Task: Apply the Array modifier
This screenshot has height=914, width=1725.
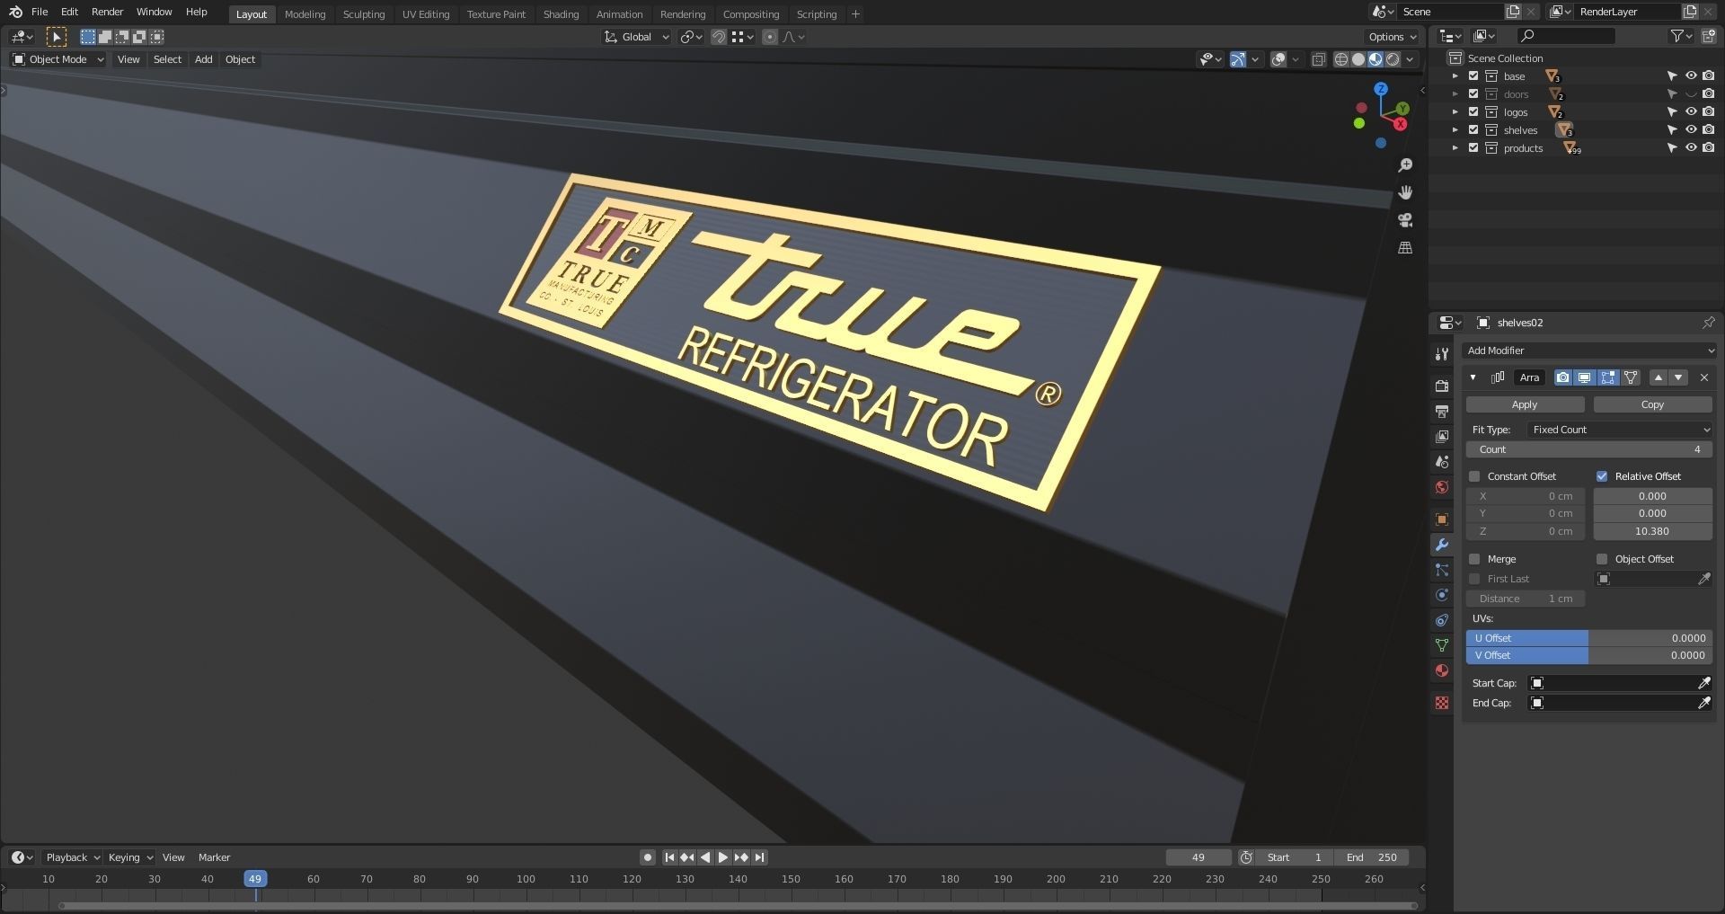Action: [x=1525, y=404]
